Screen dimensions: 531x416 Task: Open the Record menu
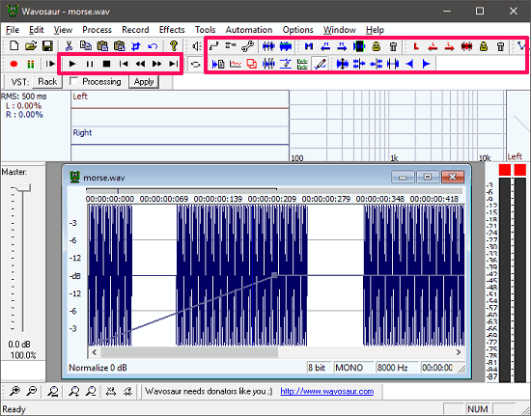point(135,30)
